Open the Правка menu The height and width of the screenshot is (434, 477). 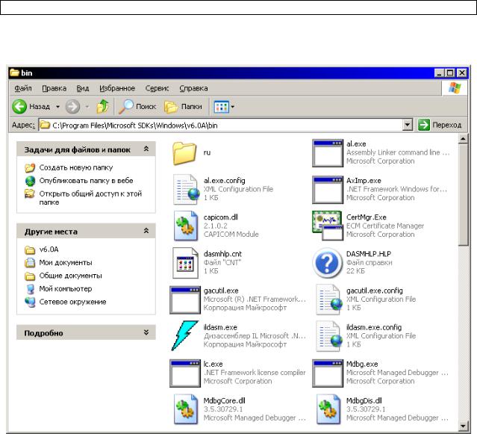pyautogui.click(x=54, y=88)
